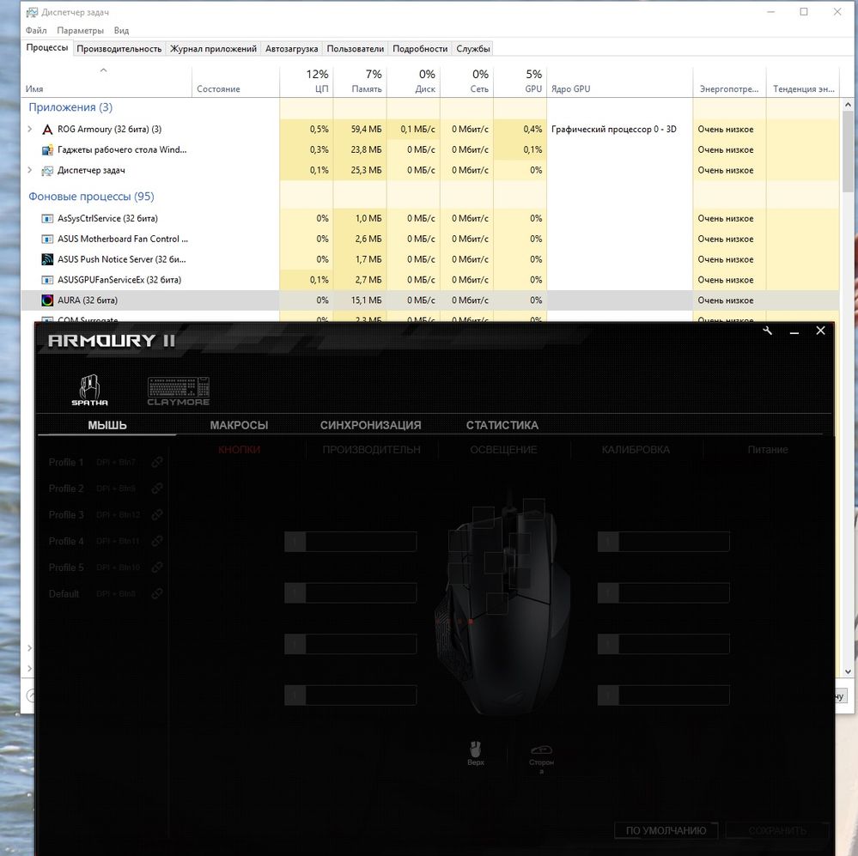Image resolution: width=858 pixels, height=856 pixels.
Task: Click the link icon for Profile 2
Action: pyautogui.click(x=157, y=489)
